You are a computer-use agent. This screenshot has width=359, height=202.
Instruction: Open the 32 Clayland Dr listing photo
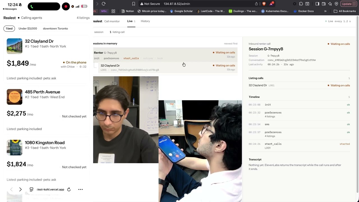15,46
